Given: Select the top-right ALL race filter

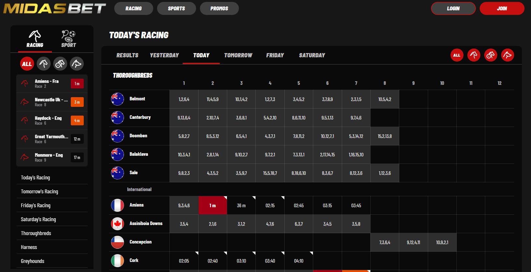Looking at the screenshot, I should [x=457, y=55].
